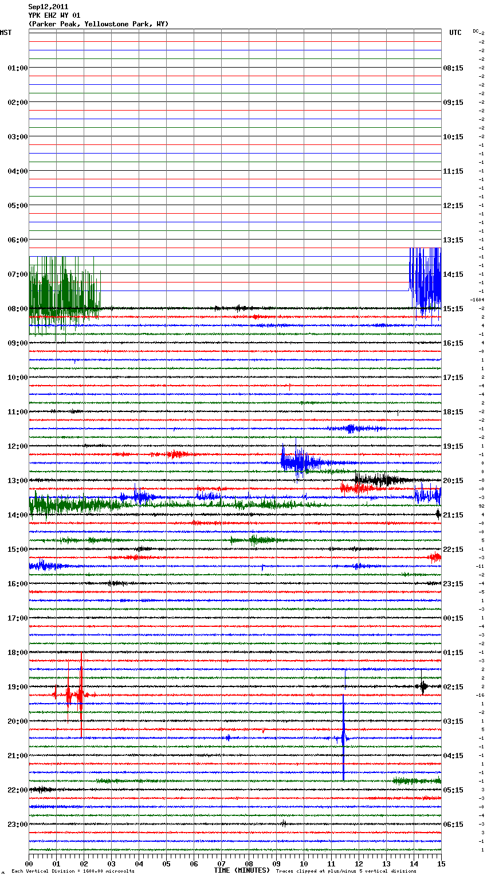Click the "17:15" UTC time label
This screenshot has height=879, width=487.
coord(454,378)
